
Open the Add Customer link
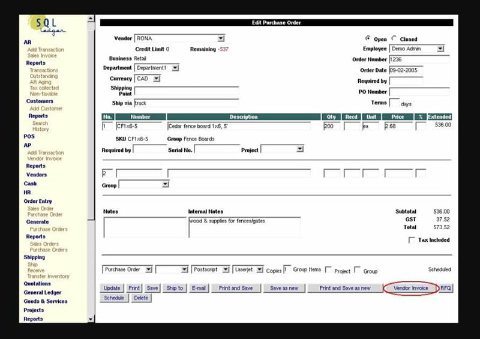[x=46, y=109]
